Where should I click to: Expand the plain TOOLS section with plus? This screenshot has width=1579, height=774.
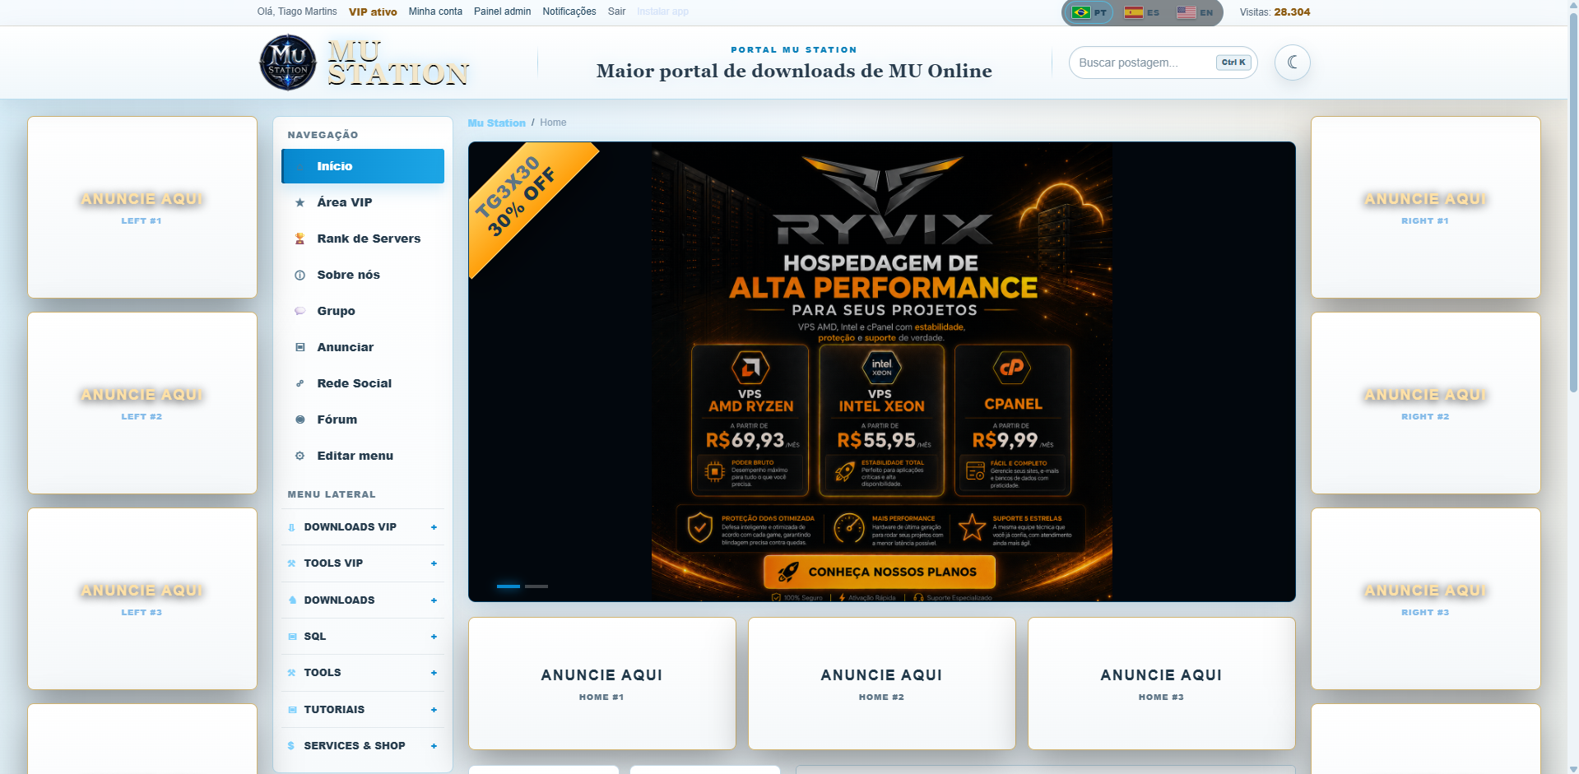click(x=434, y=673)
